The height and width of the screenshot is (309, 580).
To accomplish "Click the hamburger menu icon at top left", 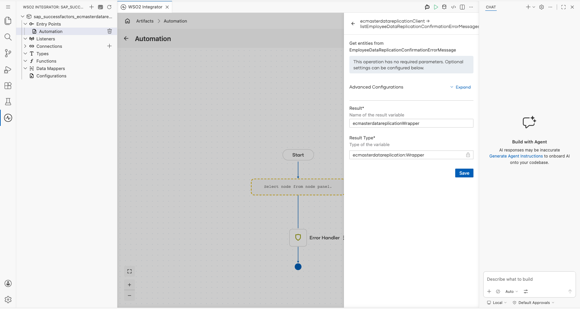I will pyautogui.click(x=8, y=7).
